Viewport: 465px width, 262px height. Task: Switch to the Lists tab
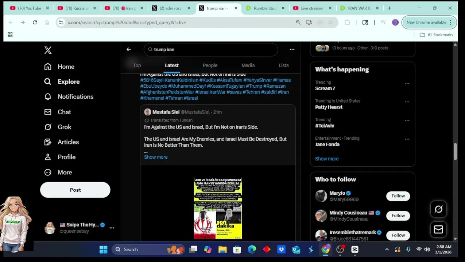[283, 65]
